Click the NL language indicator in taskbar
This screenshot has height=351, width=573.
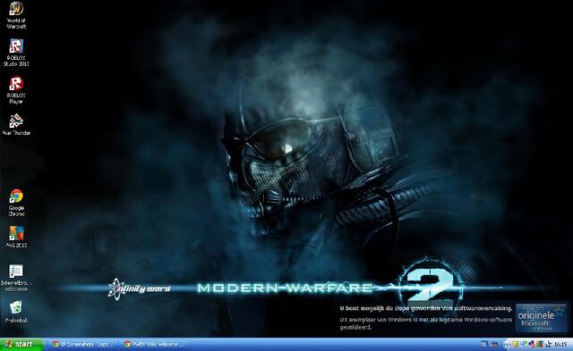484,344
